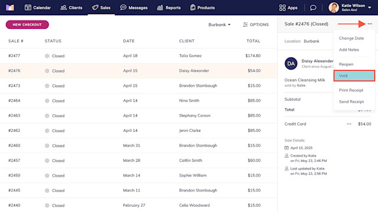The image size is (378, 212).
Task: Open the Options filter menu
Action: pyautogui.click(x=256, y=25)
